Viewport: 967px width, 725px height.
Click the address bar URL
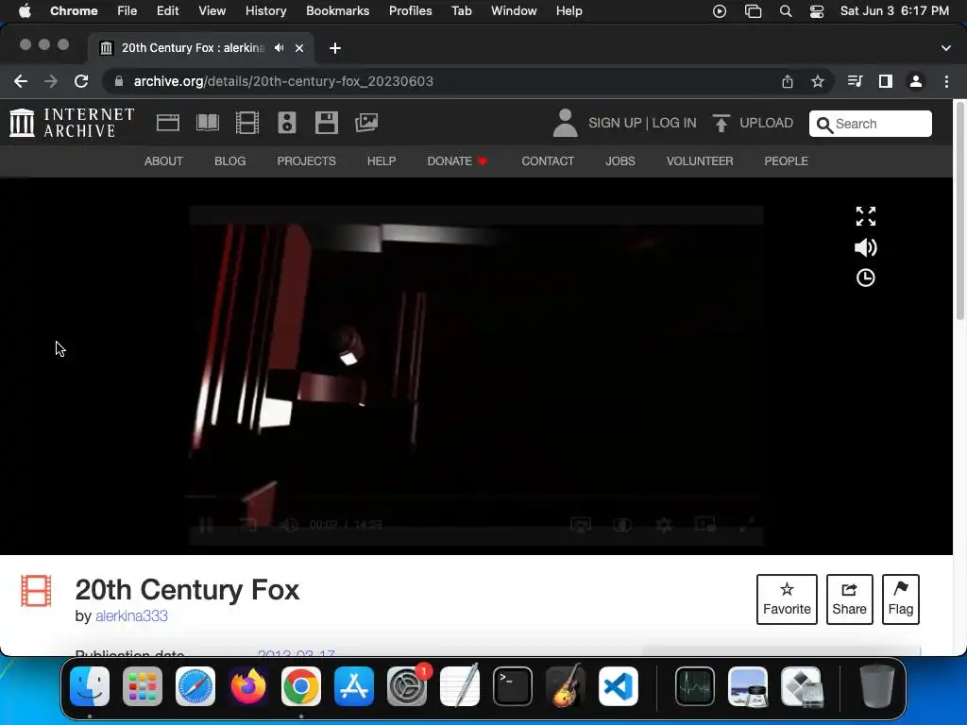click(x=283, y=81)
